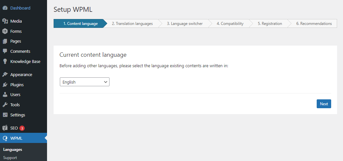Select the WPML menu item
This screenshot has height=161, width=343.
pos(23,138)
